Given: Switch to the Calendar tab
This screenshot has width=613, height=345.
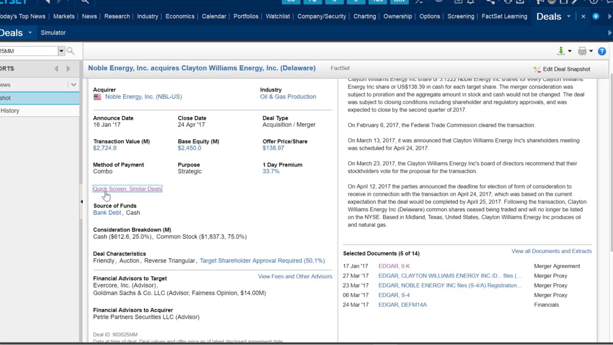Looking at the screenshot, I should pyautogui.click(x=214, y=16).
